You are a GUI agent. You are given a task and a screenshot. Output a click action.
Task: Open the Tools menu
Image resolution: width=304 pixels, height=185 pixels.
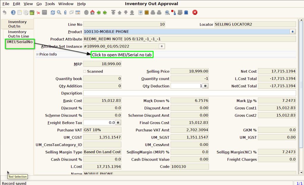(x=50, y=4)
